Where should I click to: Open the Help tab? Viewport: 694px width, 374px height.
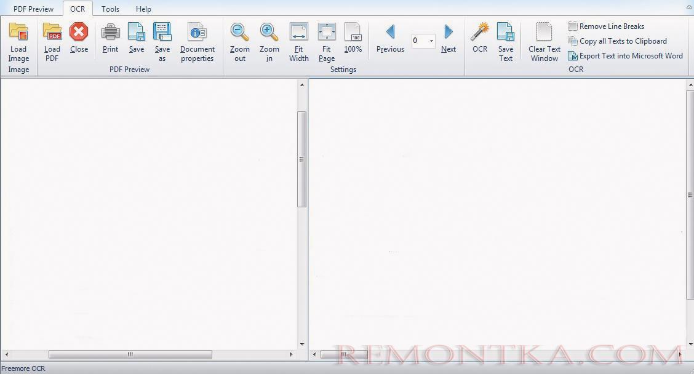[143, 9]
